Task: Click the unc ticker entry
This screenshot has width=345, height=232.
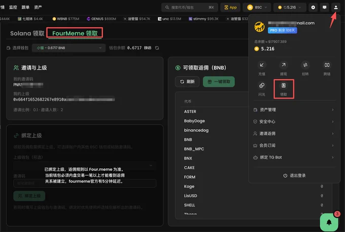Action: (x=169, y=19)
